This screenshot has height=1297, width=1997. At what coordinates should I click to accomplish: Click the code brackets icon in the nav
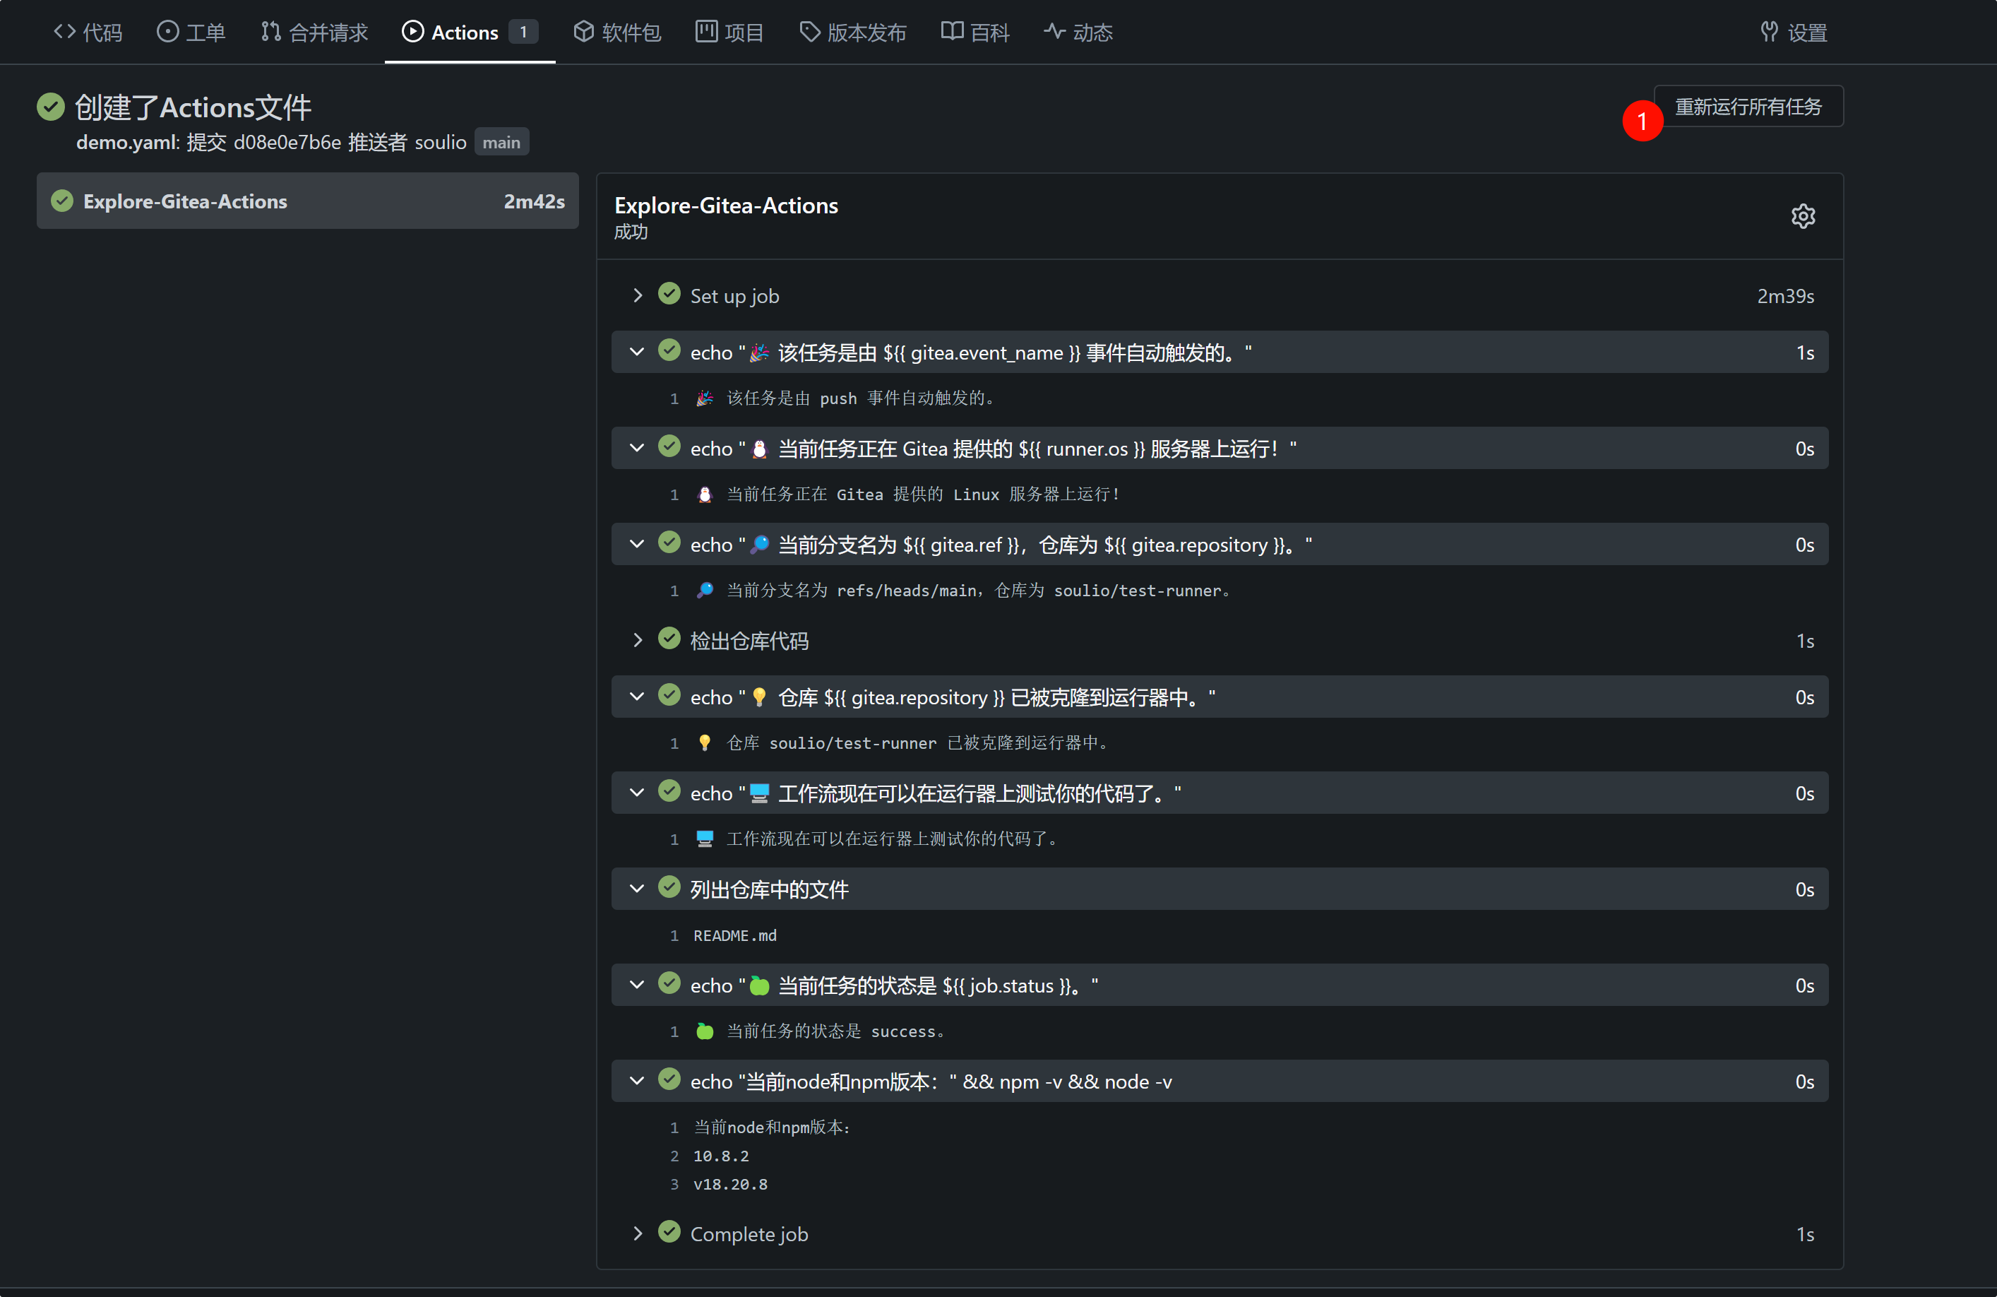click(64, 32)
